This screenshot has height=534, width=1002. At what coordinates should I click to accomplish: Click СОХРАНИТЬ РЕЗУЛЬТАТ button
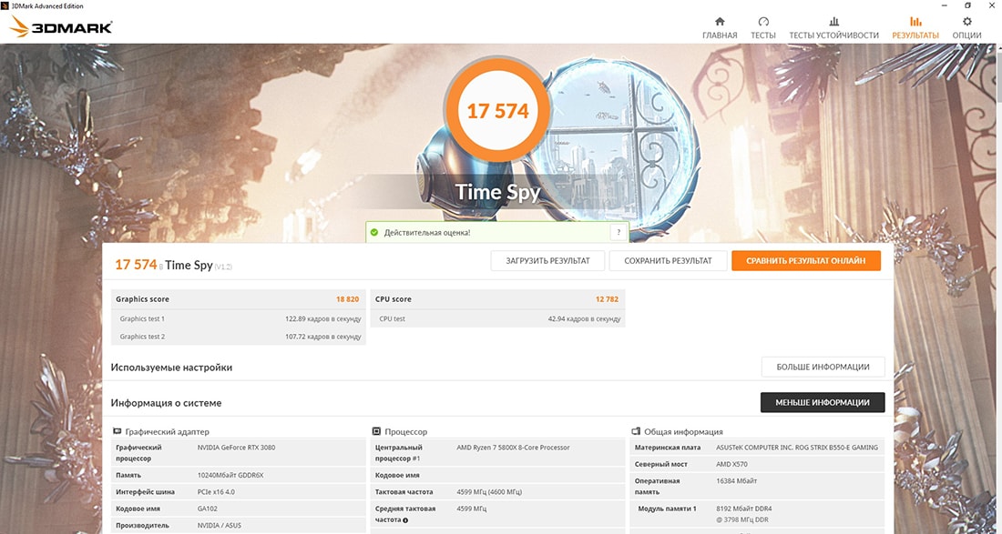(x=668, y=260)
